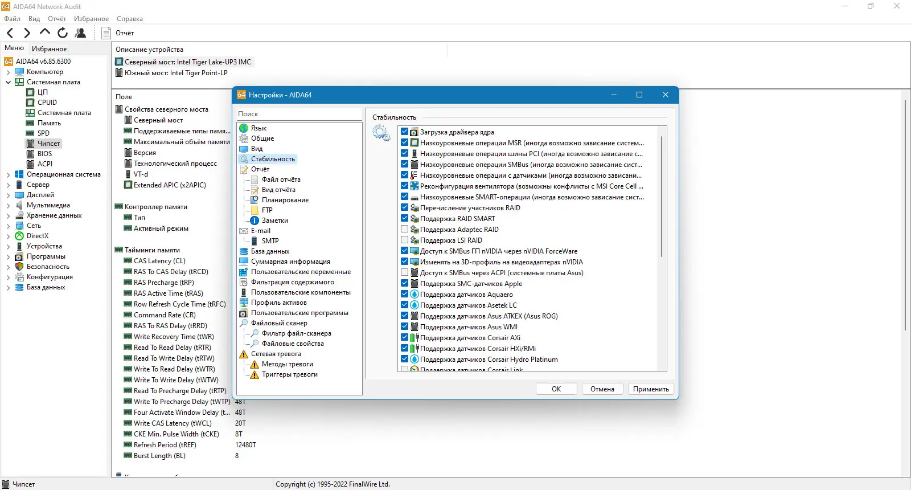Click the Forward arrow in the toolbar
The height and width of the screenshot is (490, 911).
coord(27,33)
